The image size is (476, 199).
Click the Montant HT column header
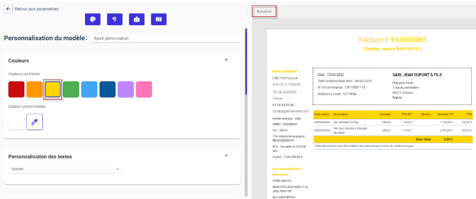[x=445, y=114]
